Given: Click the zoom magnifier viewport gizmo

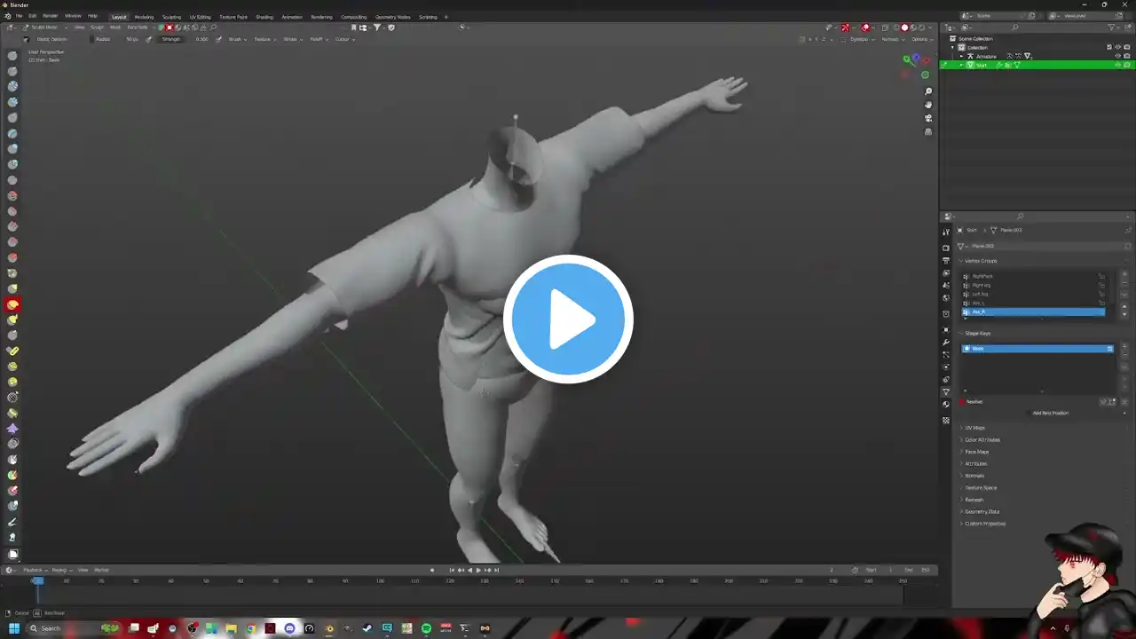Looking at the screenshot, I should point(928,91).
